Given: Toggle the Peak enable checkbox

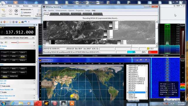Looking at the screenshot, I should (1, 86).
